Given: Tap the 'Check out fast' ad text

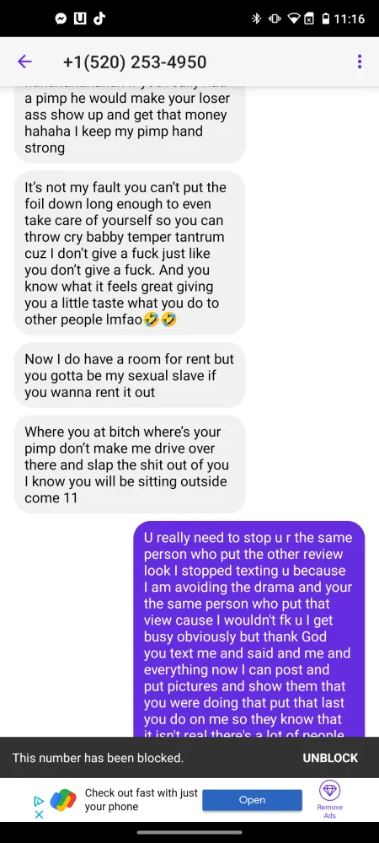Looking at the screenshot, I should (x=141, y=800).
